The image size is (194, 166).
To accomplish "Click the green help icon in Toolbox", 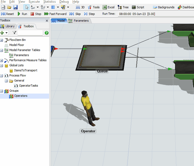I will click(47, 33).
